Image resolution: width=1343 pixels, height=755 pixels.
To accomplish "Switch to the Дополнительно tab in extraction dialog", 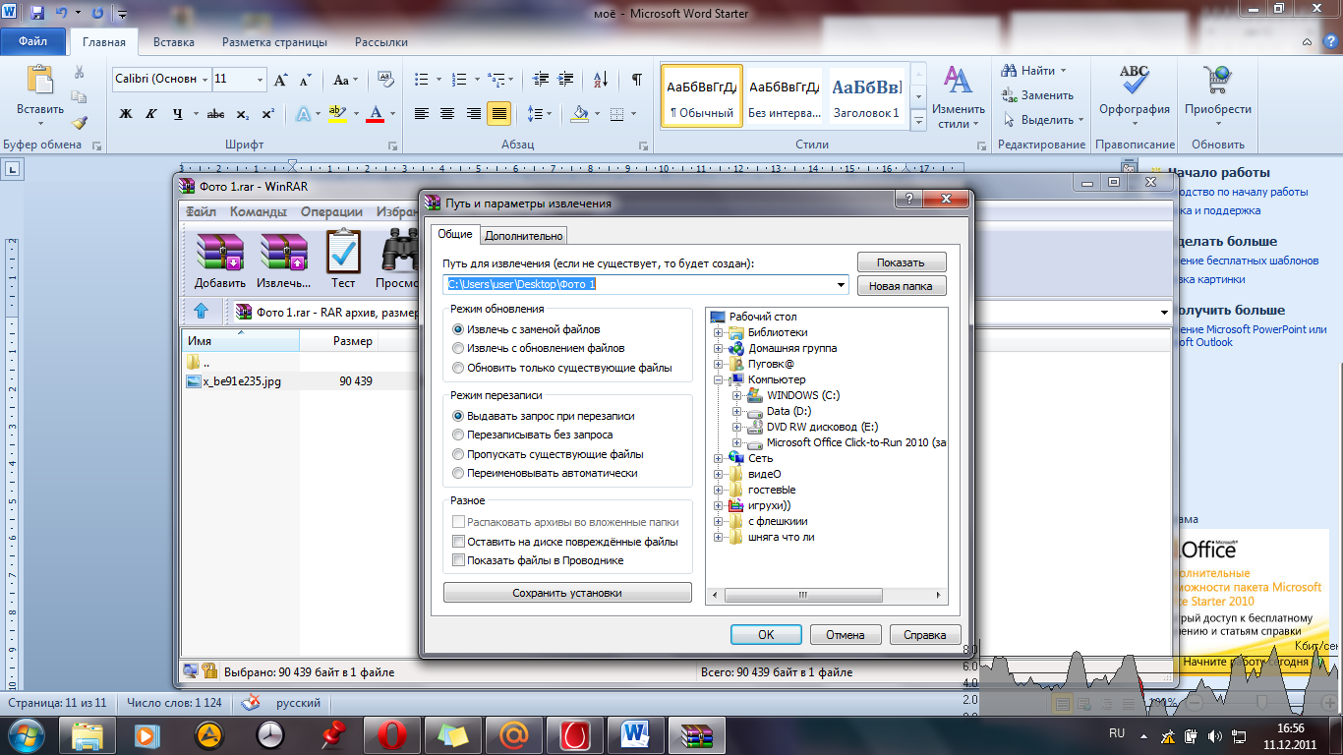I will (524, 235).
